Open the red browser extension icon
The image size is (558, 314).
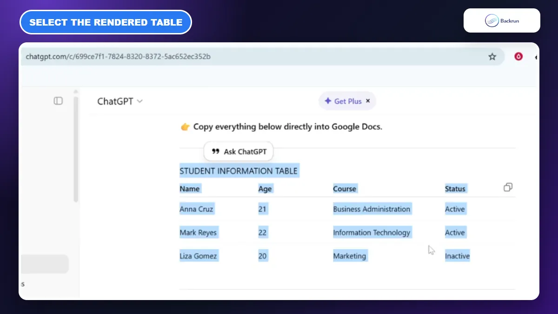518,57
